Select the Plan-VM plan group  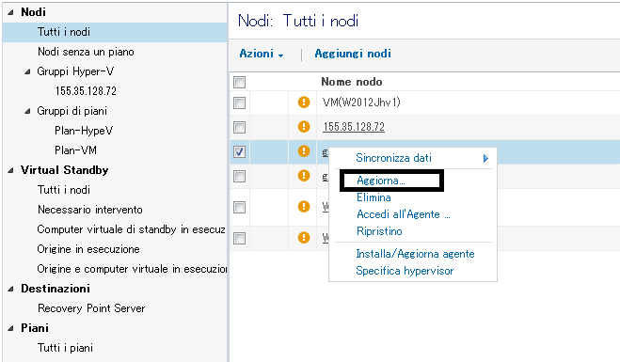[75, 150]
